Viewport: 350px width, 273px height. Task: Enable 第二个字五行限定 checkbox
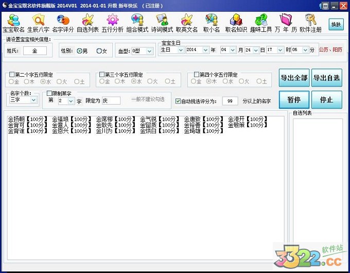point(12,75)
